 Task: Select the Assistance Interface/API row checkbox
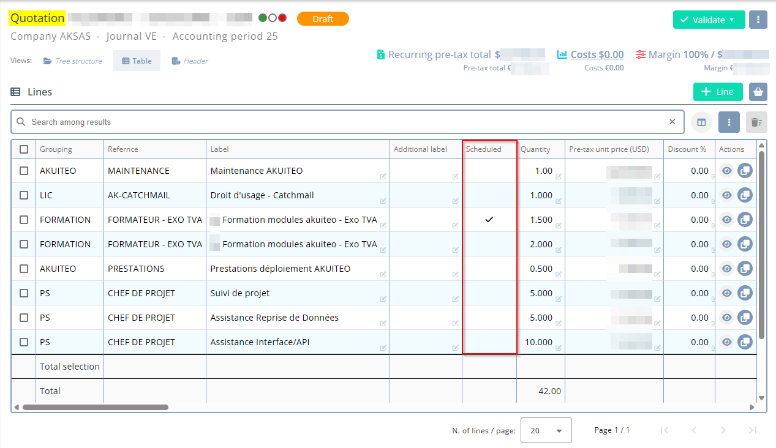(24, 342)
